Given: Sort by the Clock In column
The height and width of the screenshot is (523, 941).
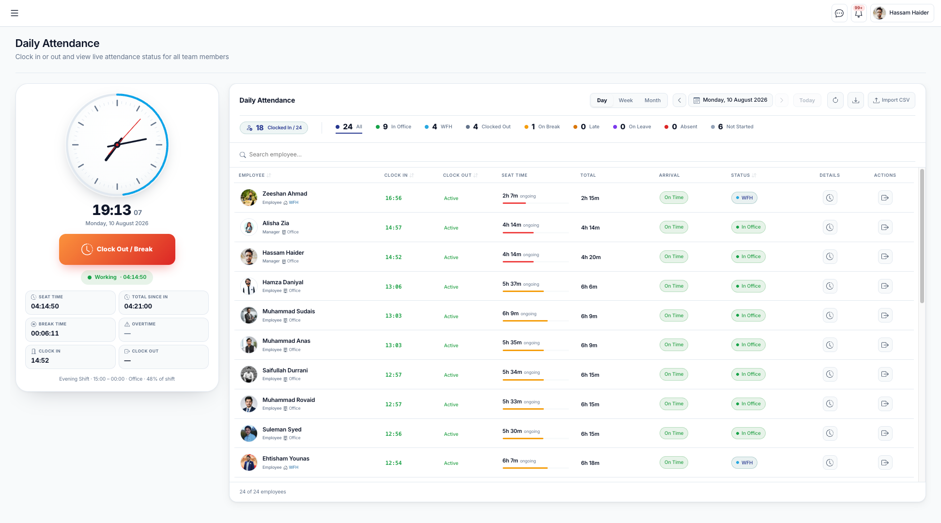Looking at the screenshot, I should 399,175.
